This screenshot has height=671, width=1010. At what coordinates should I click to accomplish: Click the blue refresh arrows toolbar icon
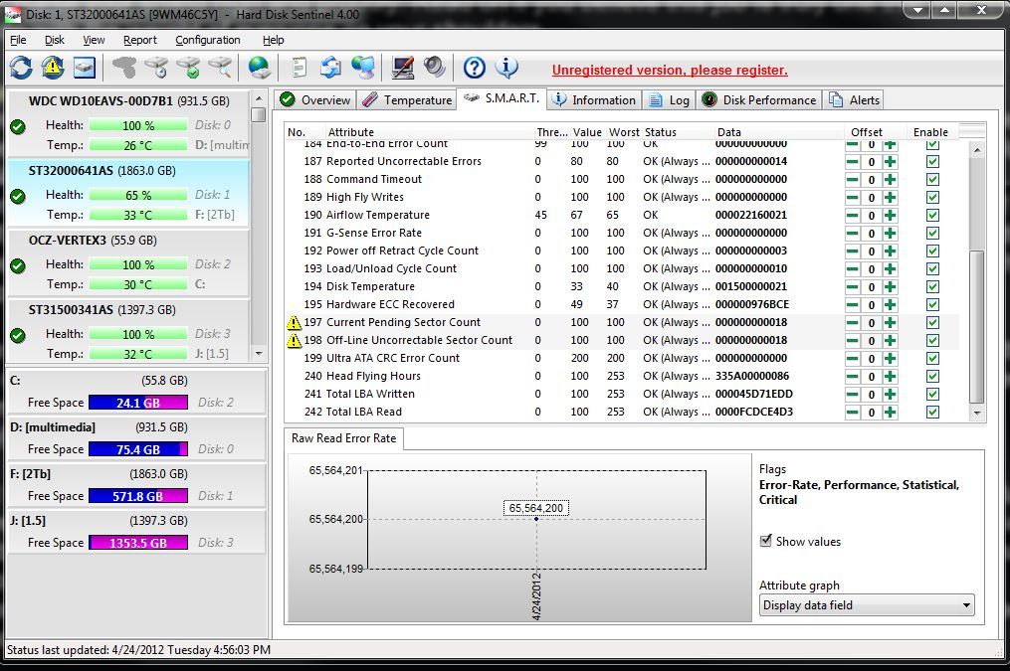pyautogui.click(x=21, y=68)
